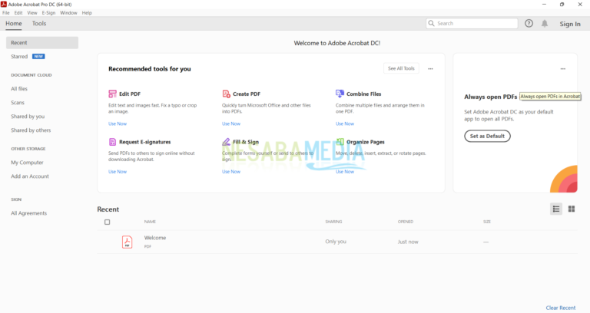
Task: Click the Edit PDF tool icon
Action: pos(112,94)
